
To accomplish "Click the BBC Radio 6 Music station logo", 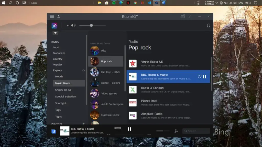I will 133,76.
